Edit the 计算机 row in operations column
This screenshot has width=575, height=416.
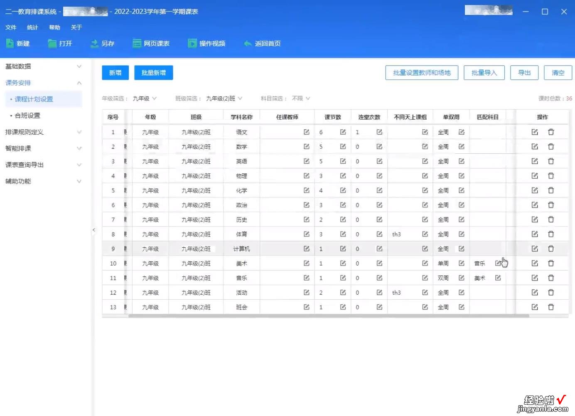coord(535,249)
